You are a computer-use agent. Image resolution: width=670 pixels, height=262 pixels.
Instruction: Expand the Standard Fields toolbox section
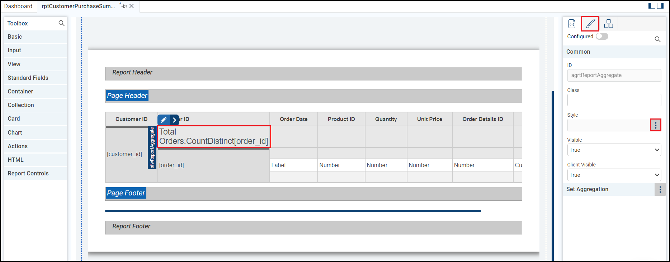28,78
